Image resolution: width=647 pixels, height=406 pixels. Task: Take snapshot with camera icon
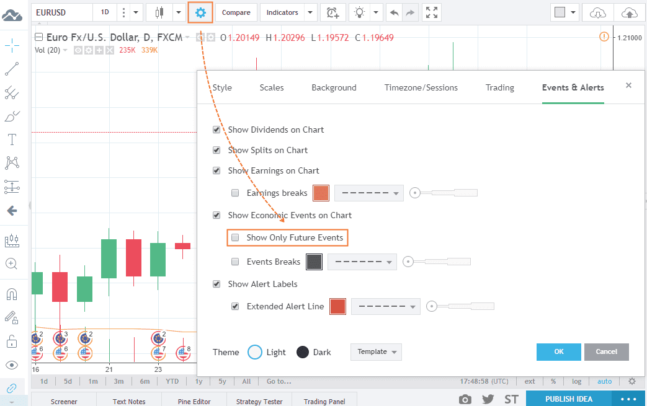coord(465,399)
